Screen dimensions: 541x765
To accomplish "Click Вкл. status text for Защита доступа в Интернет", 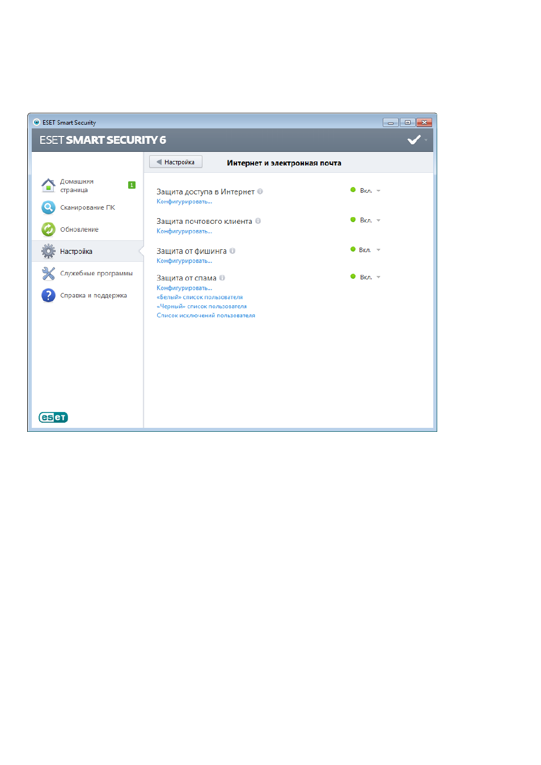I will click(366, 191).
